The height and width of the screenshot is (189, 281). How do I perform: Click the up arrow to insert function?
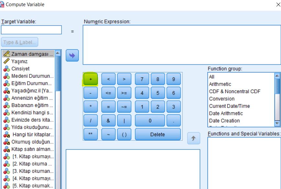pos(193,138)
